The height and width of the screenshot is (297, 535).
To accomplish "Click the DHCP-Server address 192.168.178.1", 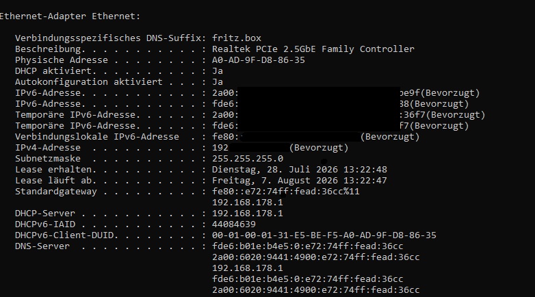I will click(x=248, y=214).
